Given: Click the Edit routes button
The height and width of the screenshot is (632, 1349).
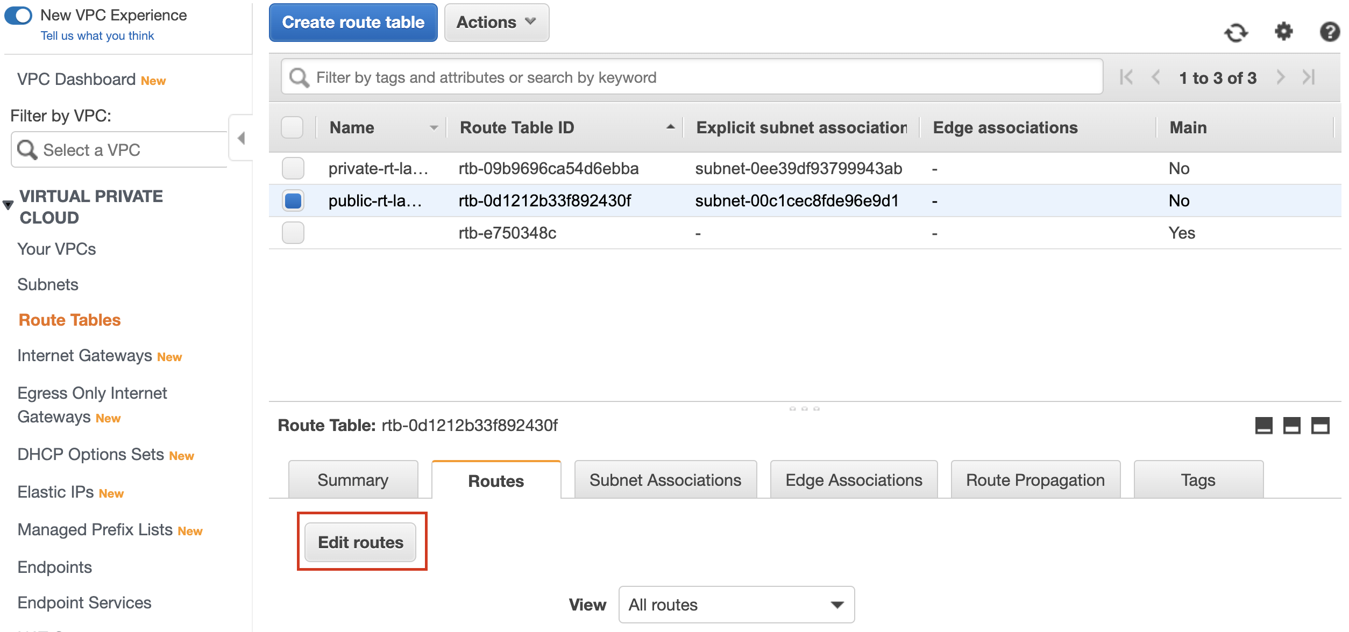Looking at the screenshot, I should point(360,542).
